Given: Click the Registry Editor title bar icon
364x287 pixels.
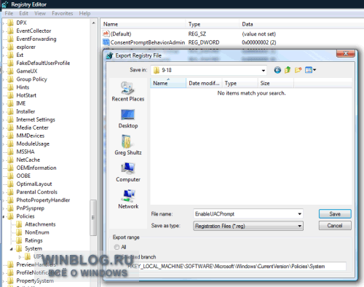Looking at the screenshot, I should [x=5, y=4].
